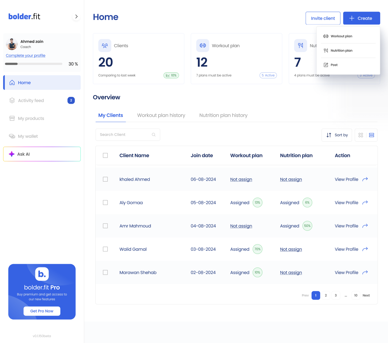Check the select-all clients checkbox in header

click(x=105, y=155)
